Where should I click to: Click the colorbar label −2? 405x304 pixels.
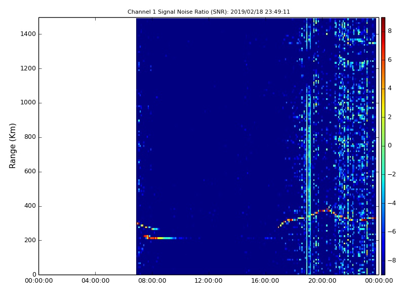click(x=391, y=174)
